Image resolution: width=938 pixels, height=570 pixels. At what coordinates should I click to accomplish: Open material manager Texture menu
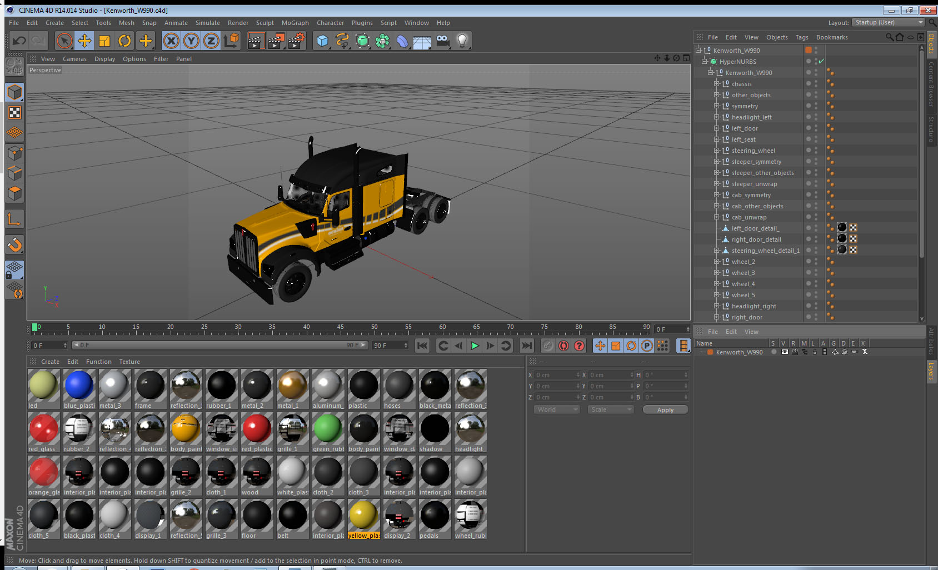coord(129,362)
